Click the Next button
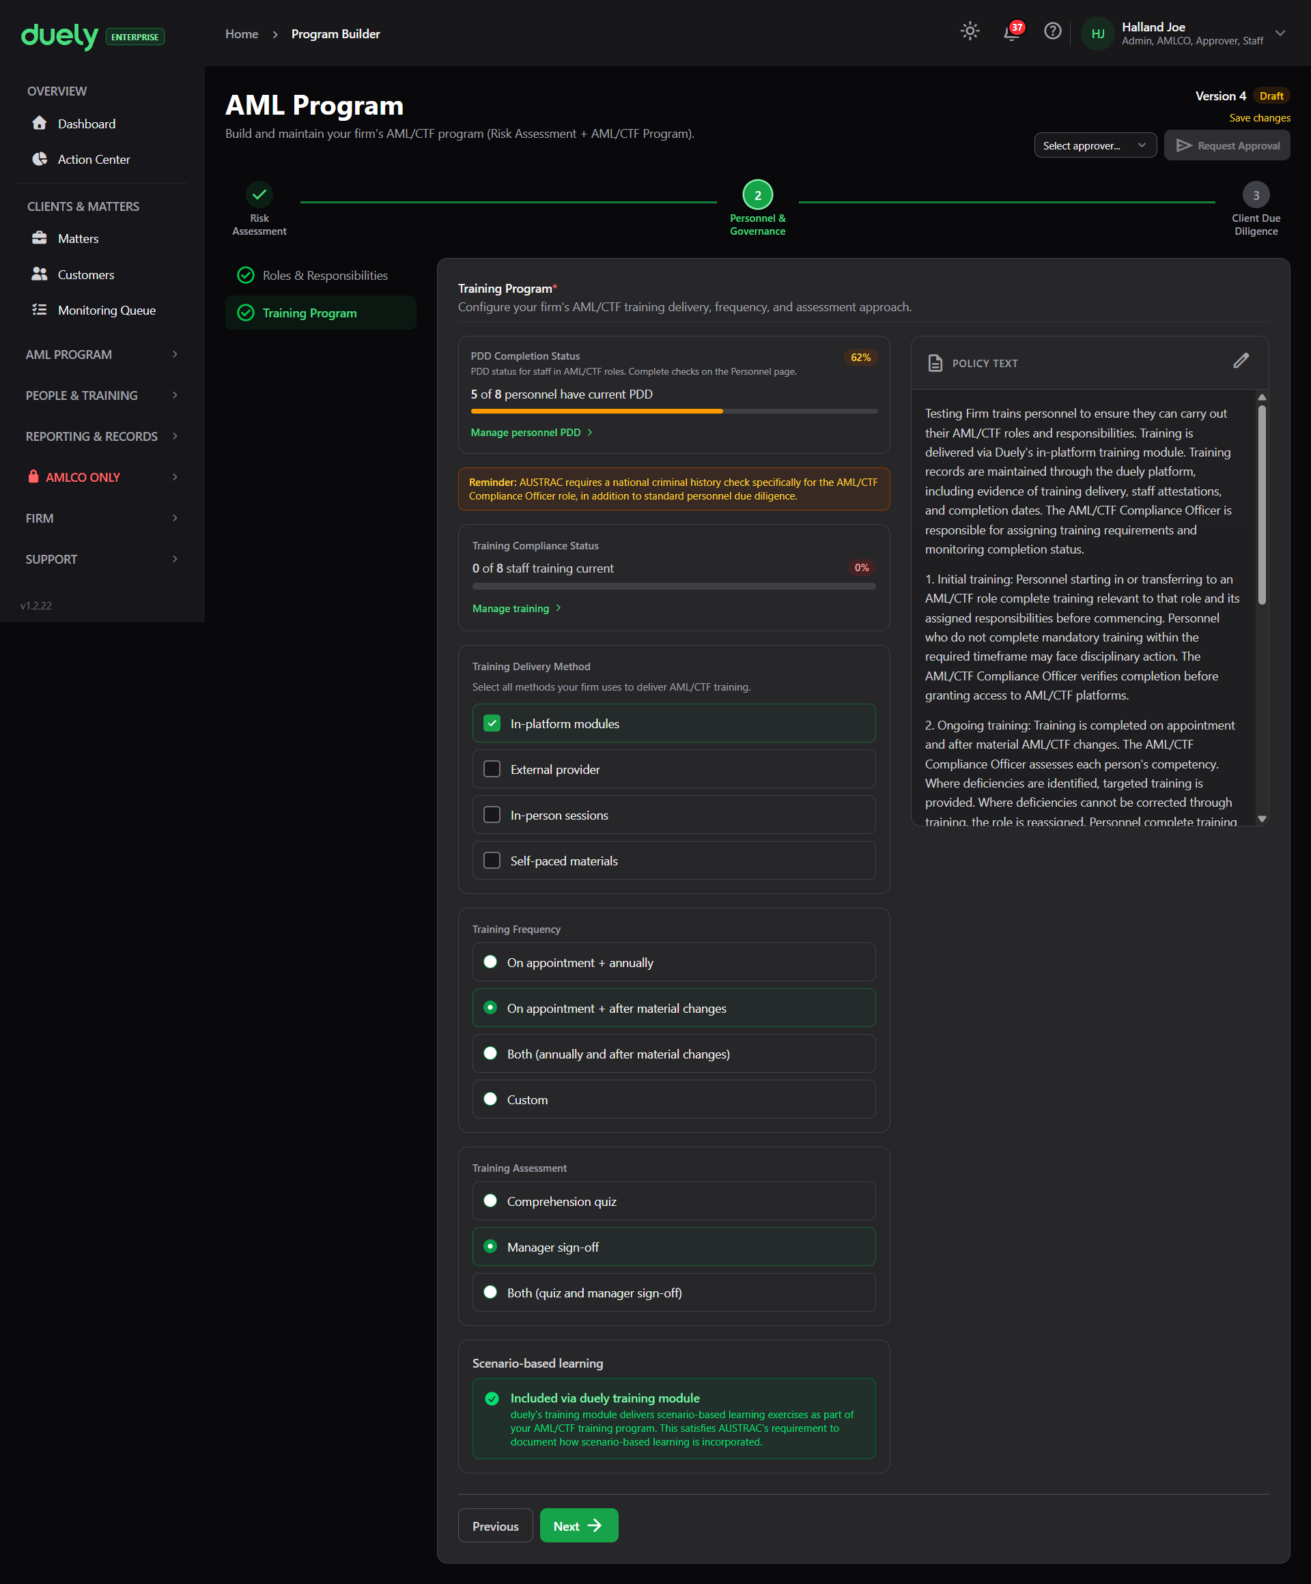This screenshot has height=1584, width=1311. click(x=579, y=1525)
